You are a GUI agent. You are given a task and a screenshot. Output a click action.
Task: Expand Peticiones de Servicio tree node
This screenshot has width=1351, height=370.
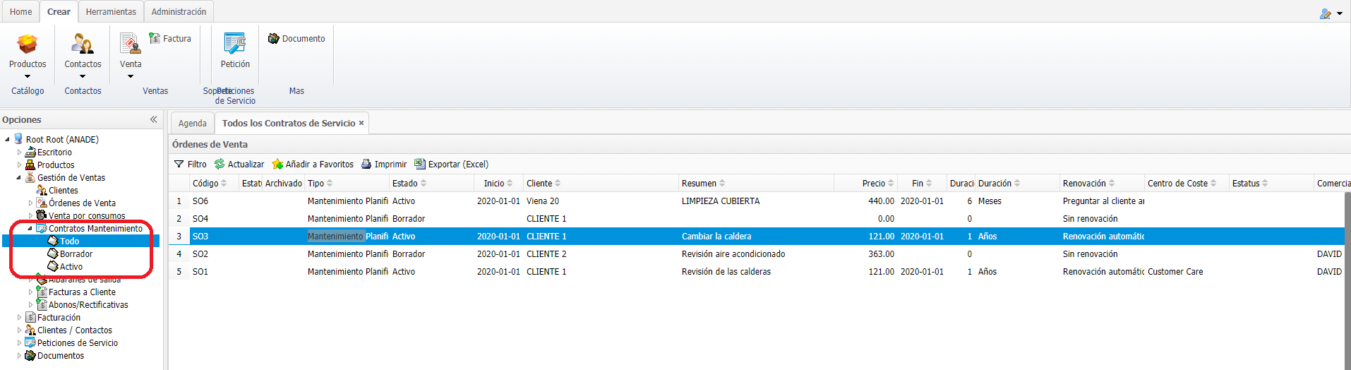tap(19, 343)
